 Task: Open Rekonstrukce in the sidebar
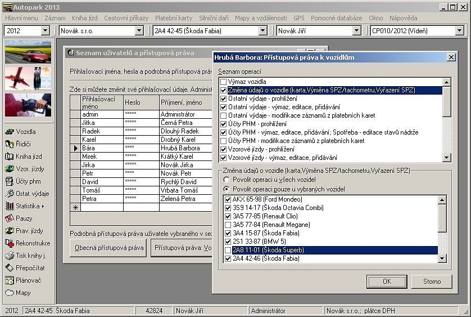(x=33, y=243)
